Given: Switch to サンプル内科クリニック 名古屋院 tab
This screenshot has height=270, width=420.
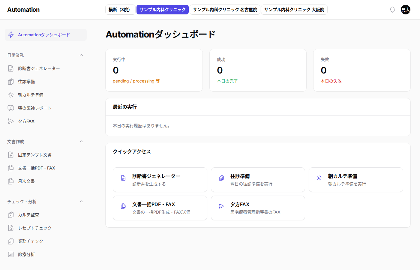Looking at the screenshot, I should click(x=225, y=10).
